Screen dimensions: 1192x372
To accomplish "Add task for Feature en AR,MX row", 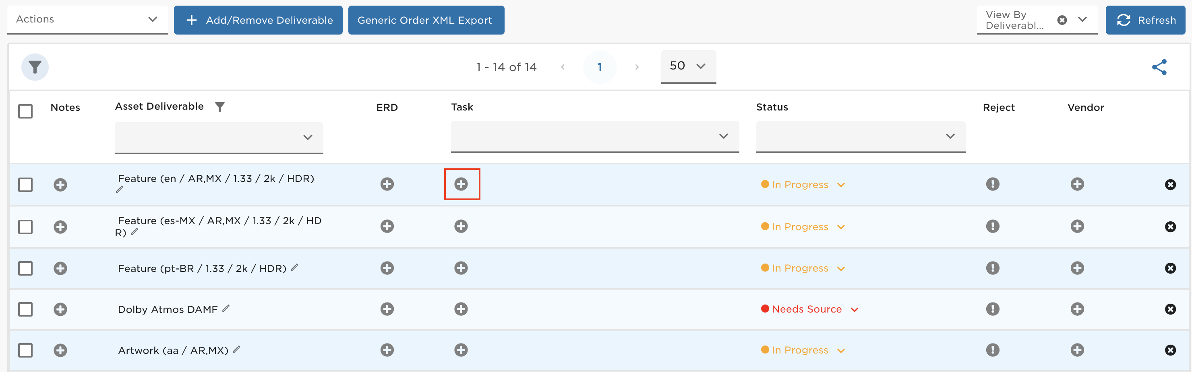I will [x=461, y=184].
